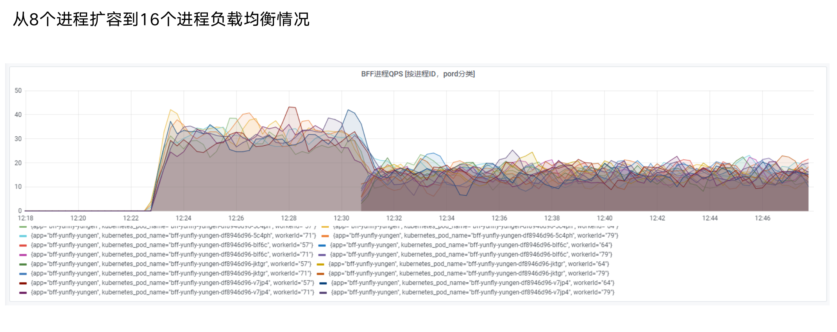Click the 12:22 time axis label
The image size is (837, 332).
[x=131, y=218]
